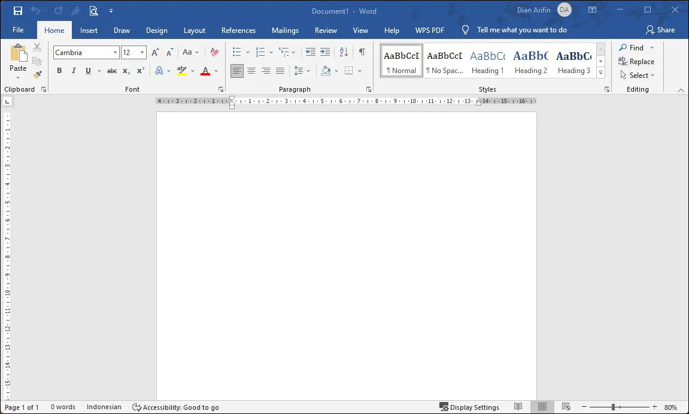The width and height of the screenshot is (689, 414).
Task: Increase the indent level
Action: pyautogui.click(x=324, y=52)
